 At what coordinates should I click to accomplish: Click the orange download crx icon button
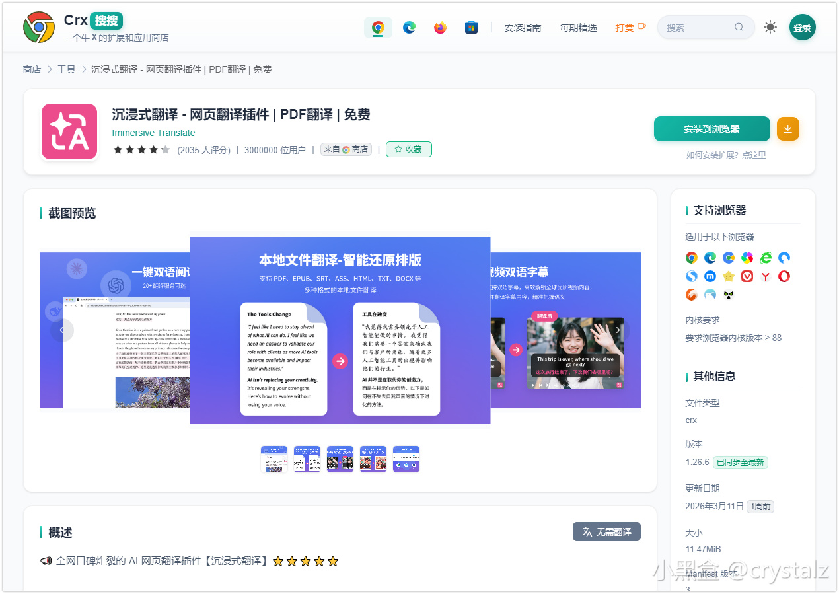(787, 129)
